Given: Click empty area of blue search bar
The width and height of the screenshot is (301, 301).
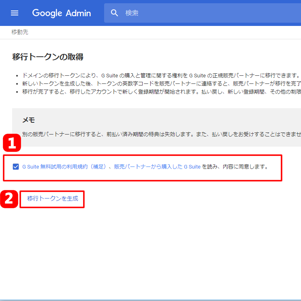Looking at the screenshot, I should pos(243,13).
